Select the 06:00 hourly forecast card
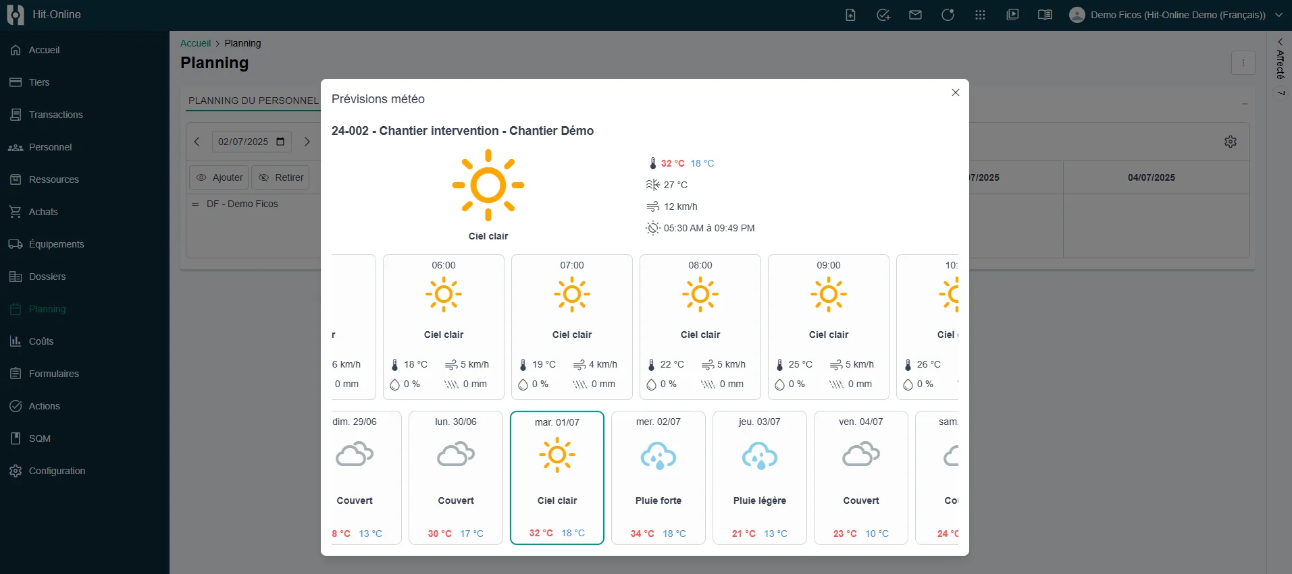Screen dimensions: 1292x574 pyautogui.click(x=444, y=326)
